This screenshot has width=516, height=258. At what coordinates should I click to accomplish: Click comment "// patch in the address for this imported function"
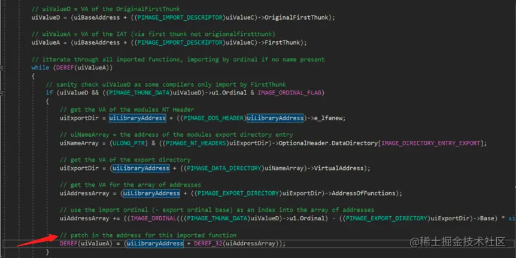coord(148,235)
